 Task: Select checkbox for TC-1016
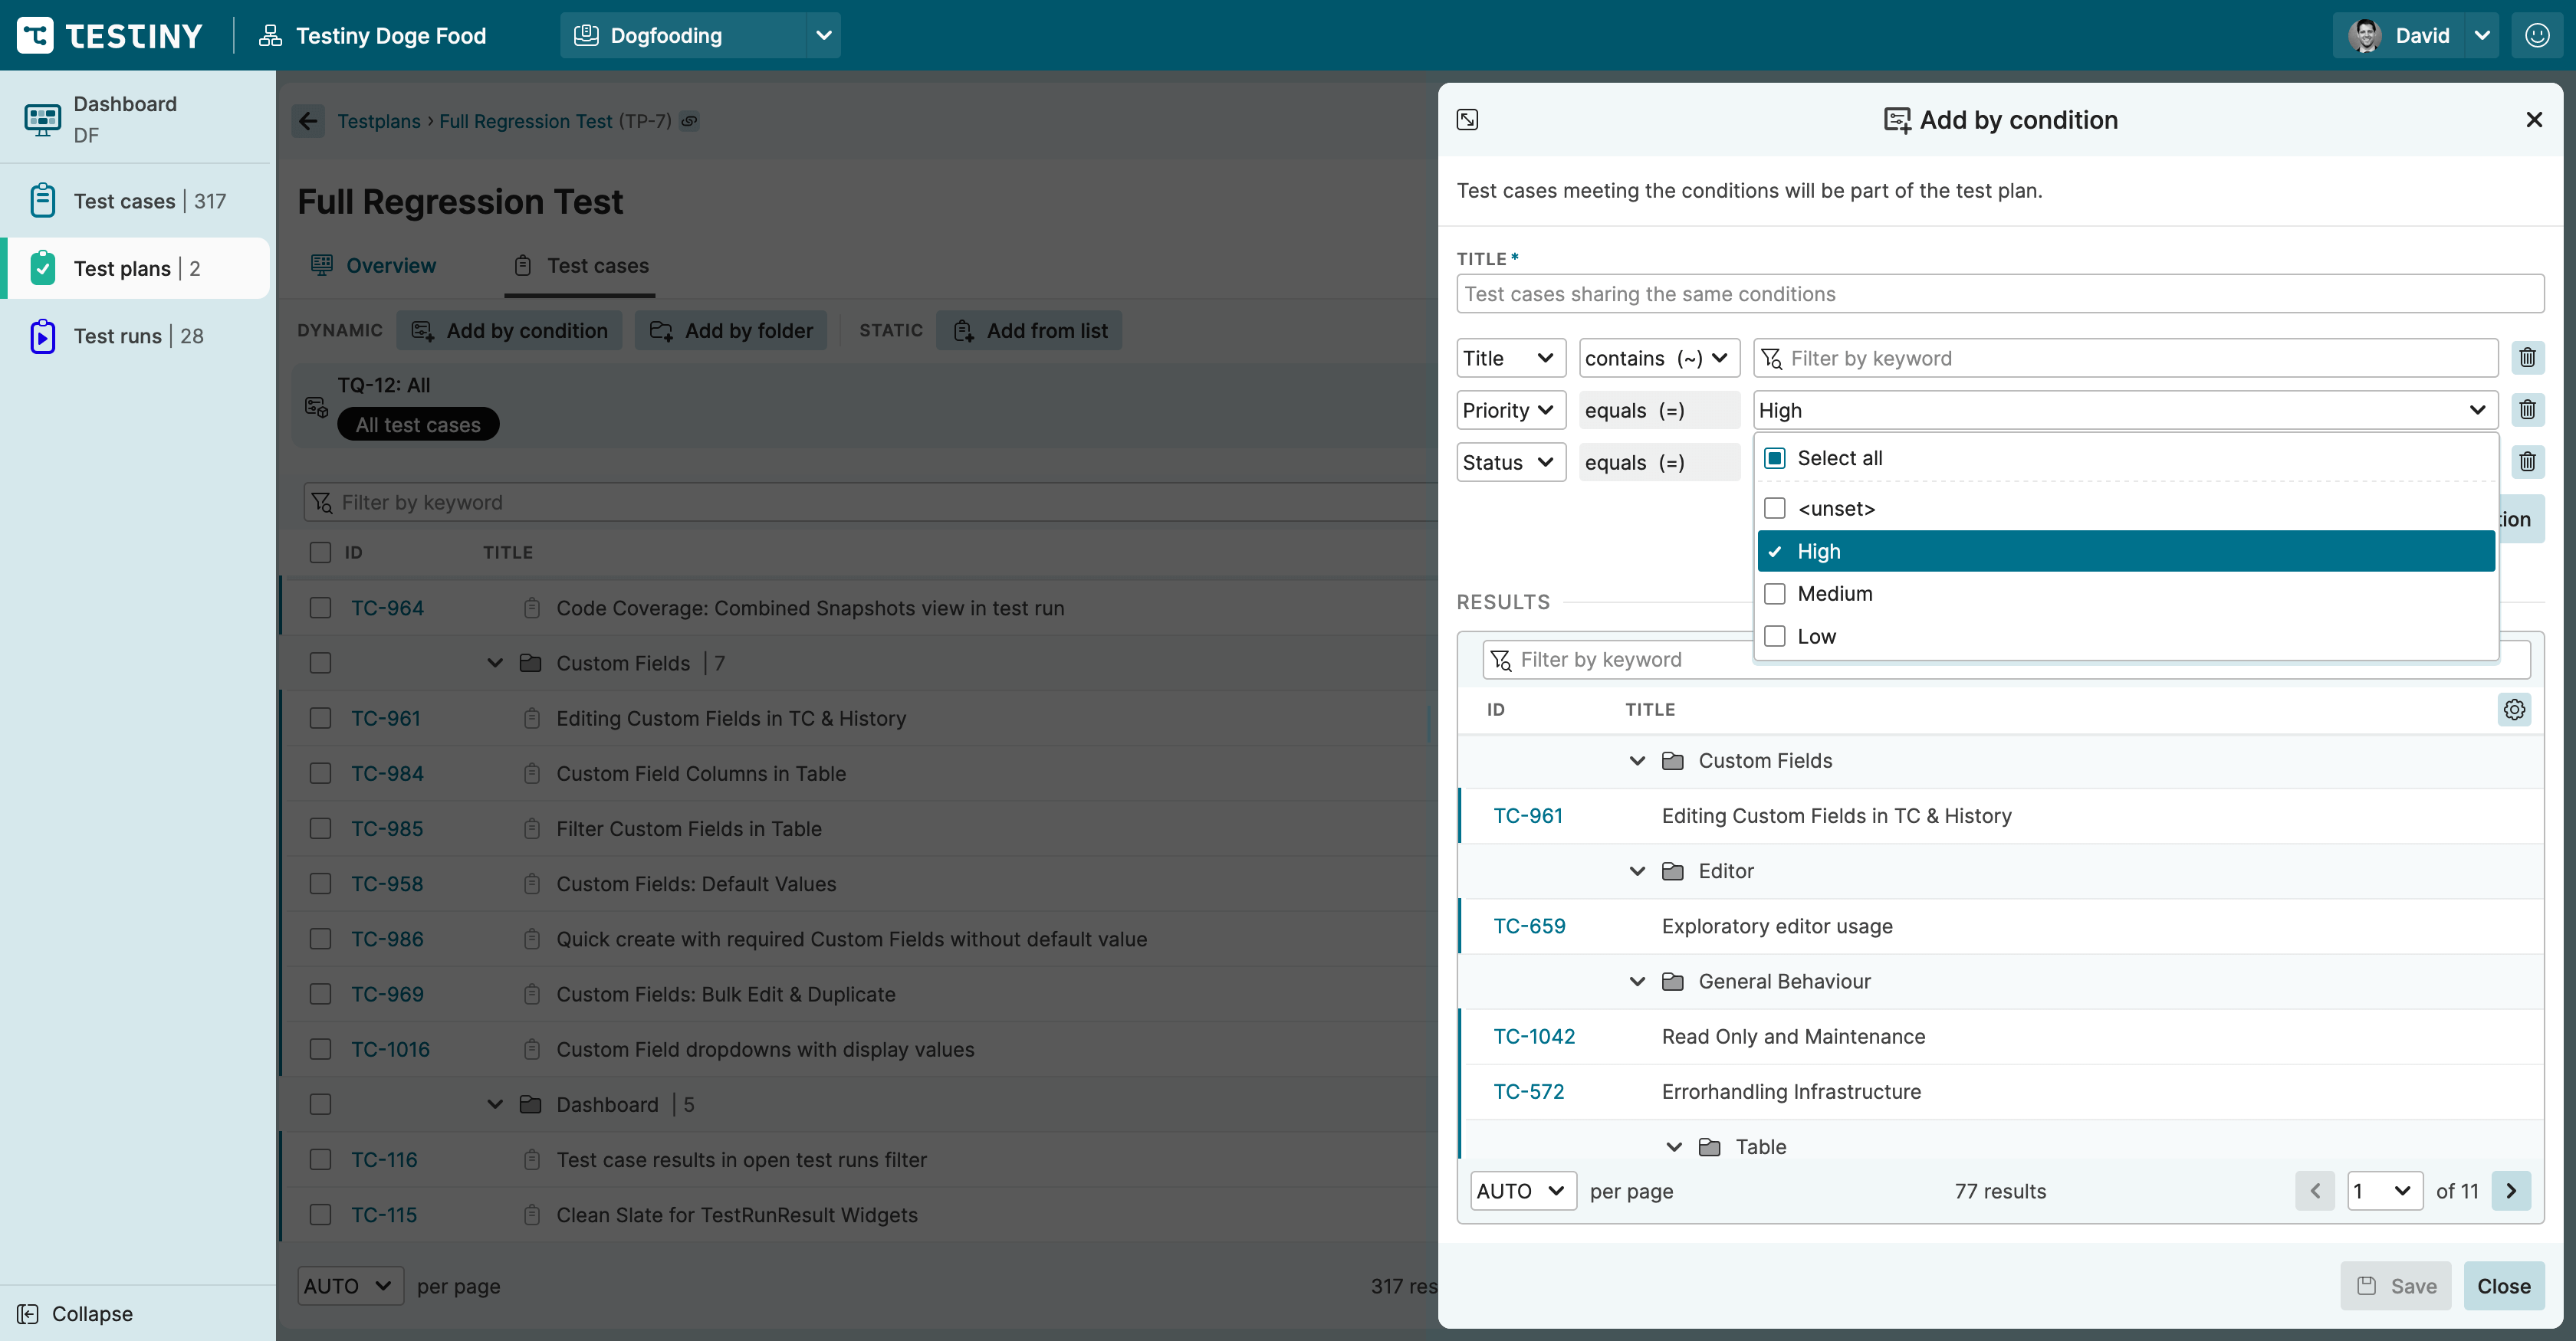click(320, 1048)
